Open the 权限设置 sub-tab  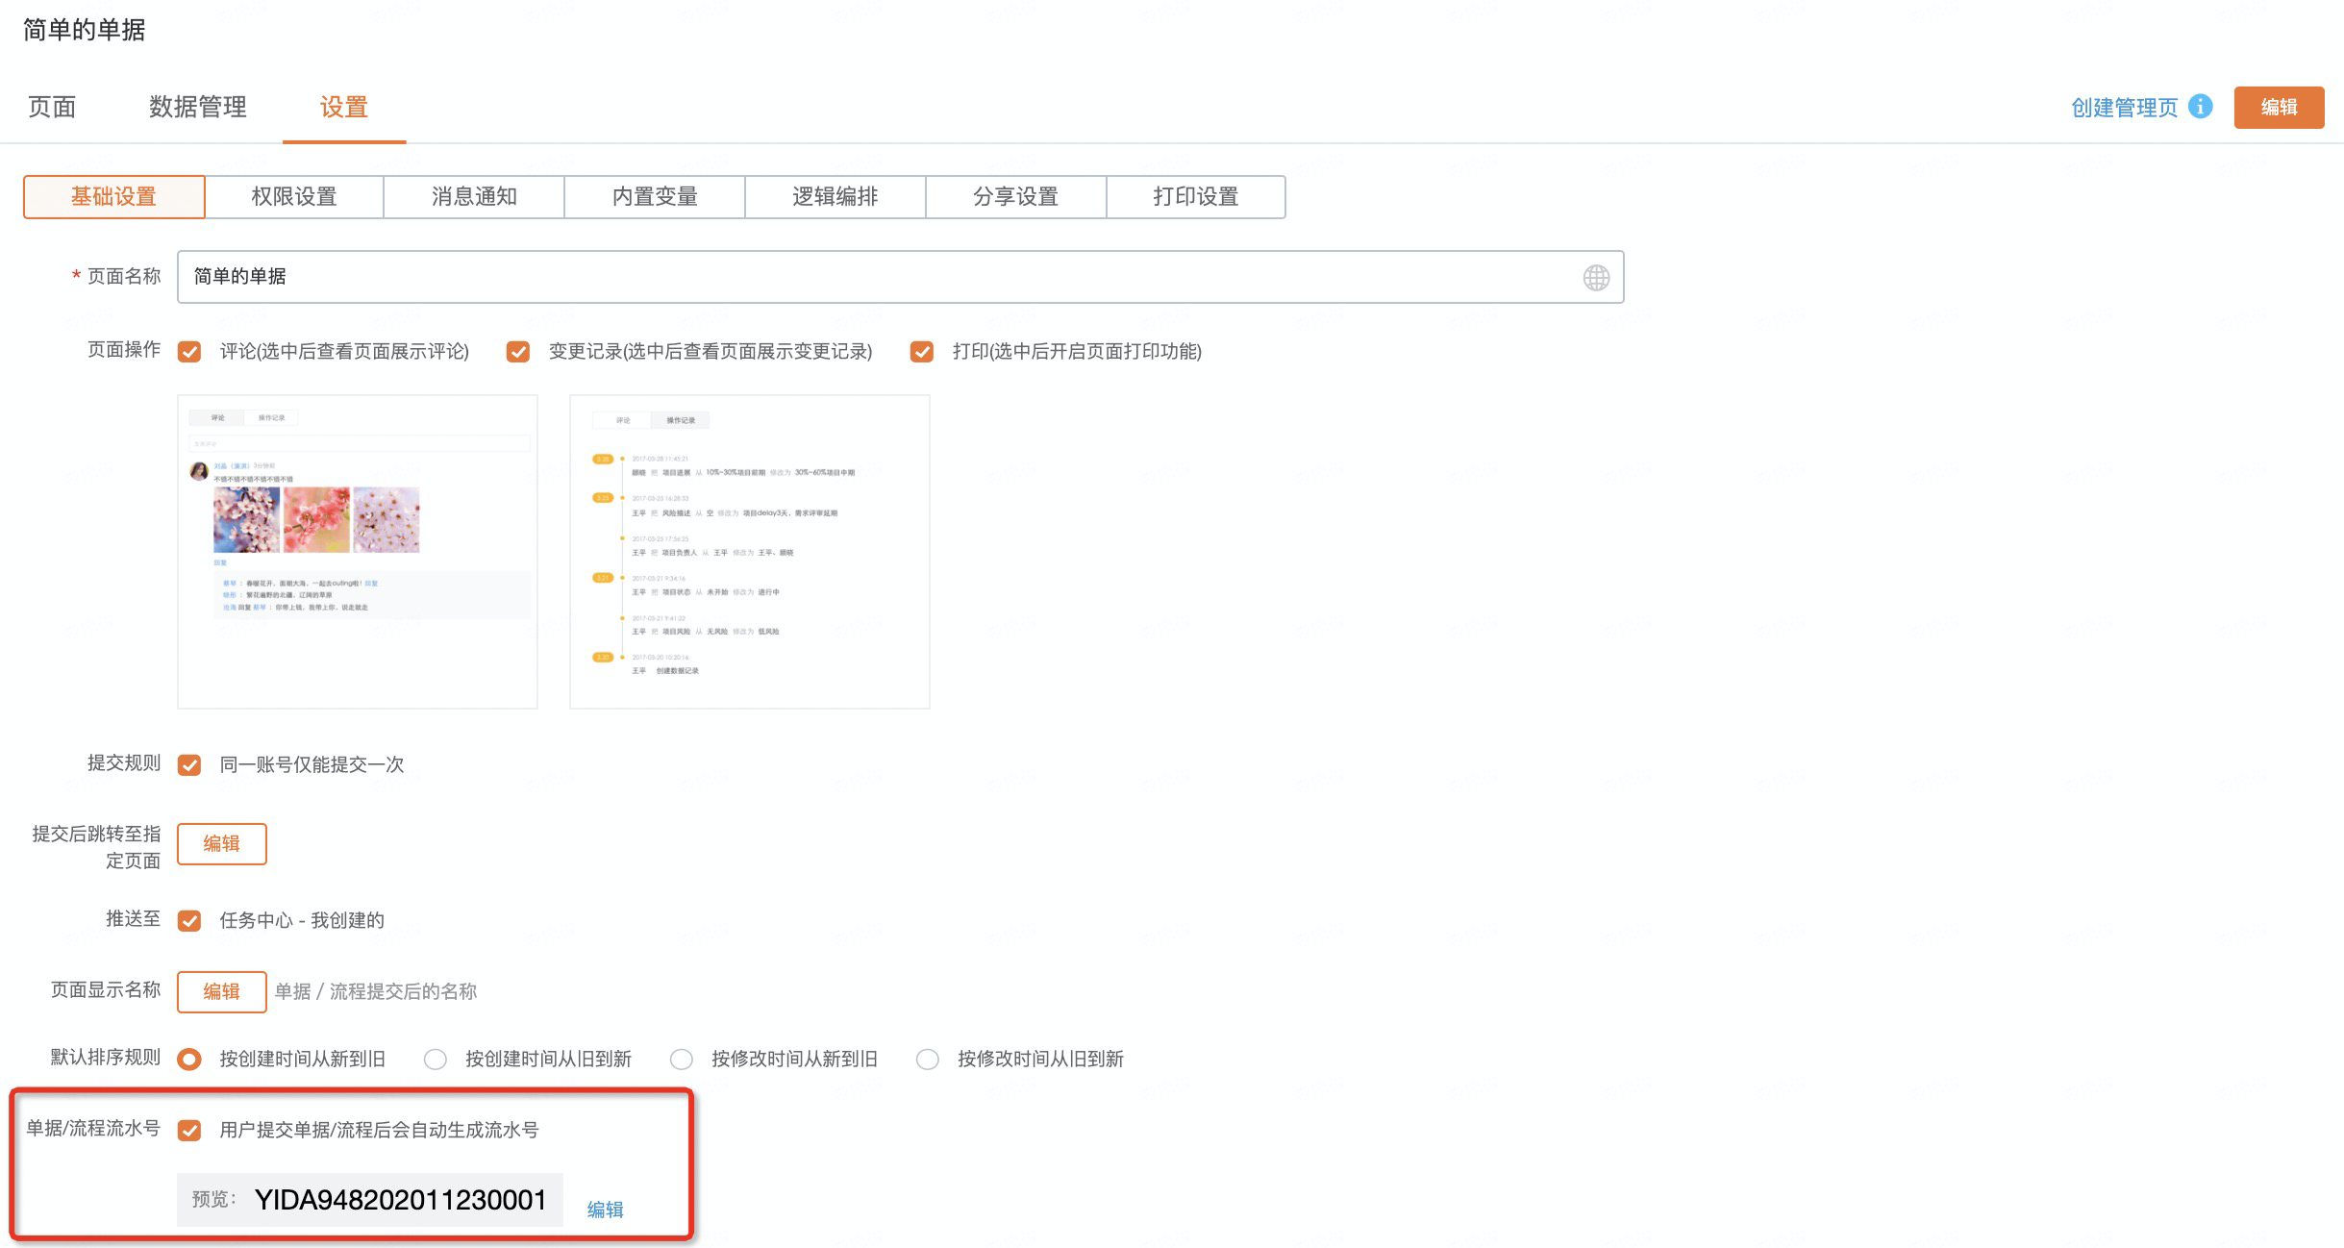click(293, 197)
